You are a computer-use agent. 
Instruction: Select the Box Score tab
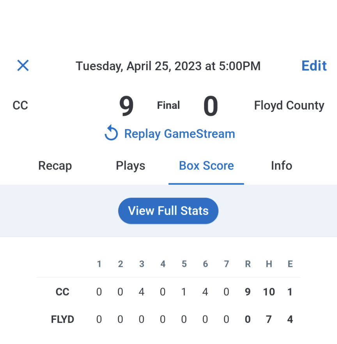(x=206, y=166)
